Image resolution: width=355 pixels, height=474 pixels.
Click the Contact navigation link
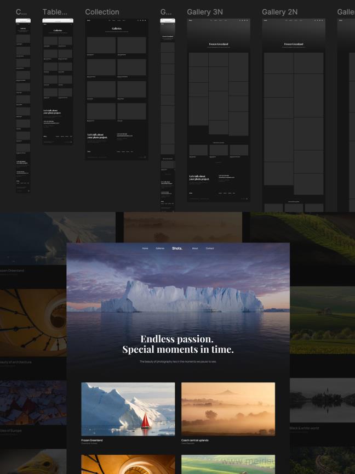(x=210, y=249)
